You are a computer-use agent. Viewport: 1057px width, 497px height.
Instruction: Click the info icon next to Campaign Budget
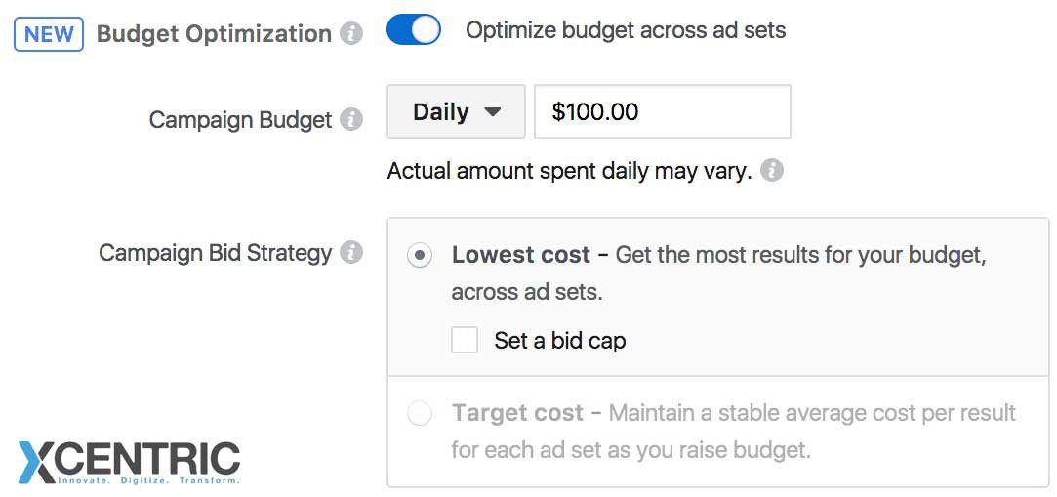[x=351, y=120]
